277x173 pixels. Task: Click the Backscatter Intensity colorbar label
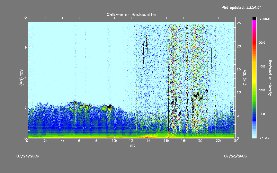coord(270,78)
